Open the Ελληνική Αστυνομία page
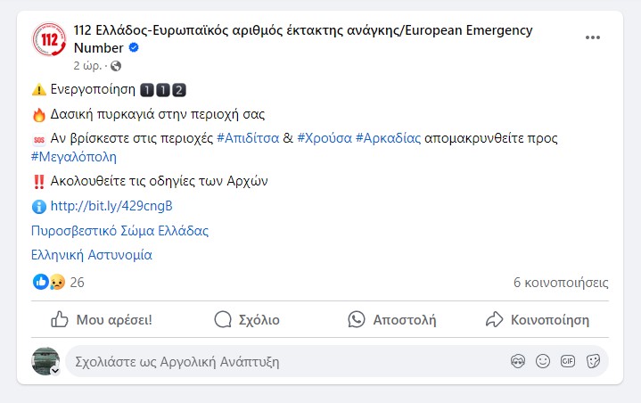The height and width of the screenshot is (403, 641). tap(91, 254)
